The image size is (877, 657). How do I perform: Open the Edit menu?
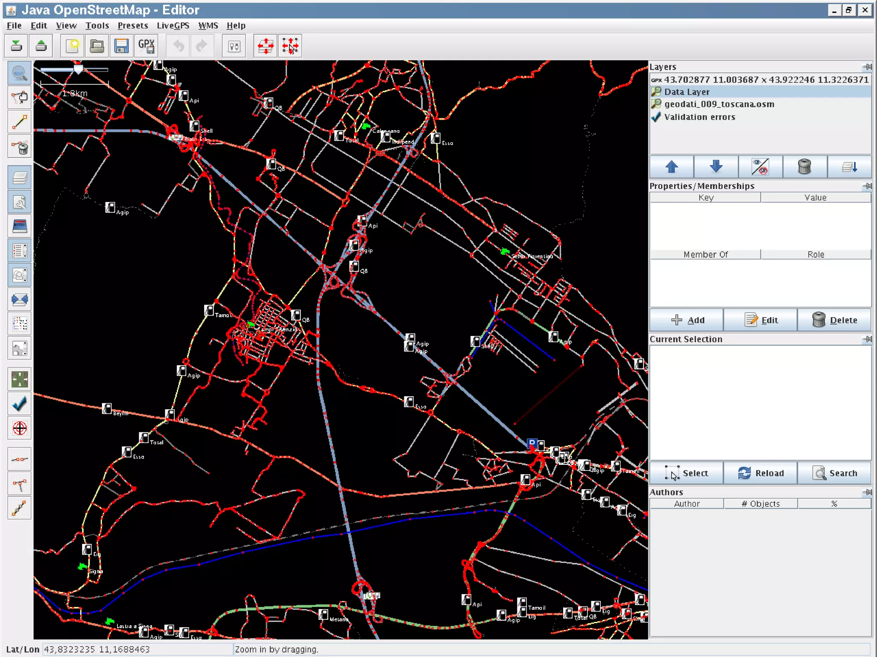pyautogui.click(x=39, y=26)
